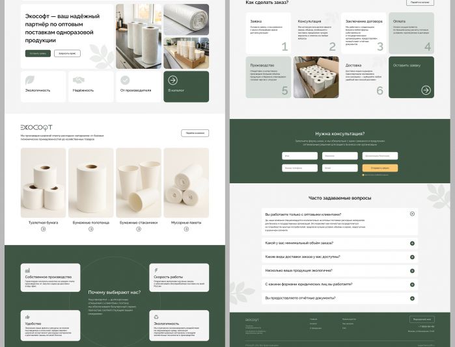Focus the Email input field
This screenshot has height=347, width=455.
tap(340, 168)
